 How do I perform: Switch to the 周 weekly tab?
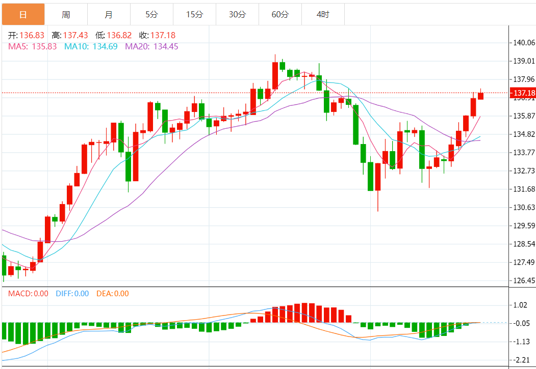click(66, 14)
